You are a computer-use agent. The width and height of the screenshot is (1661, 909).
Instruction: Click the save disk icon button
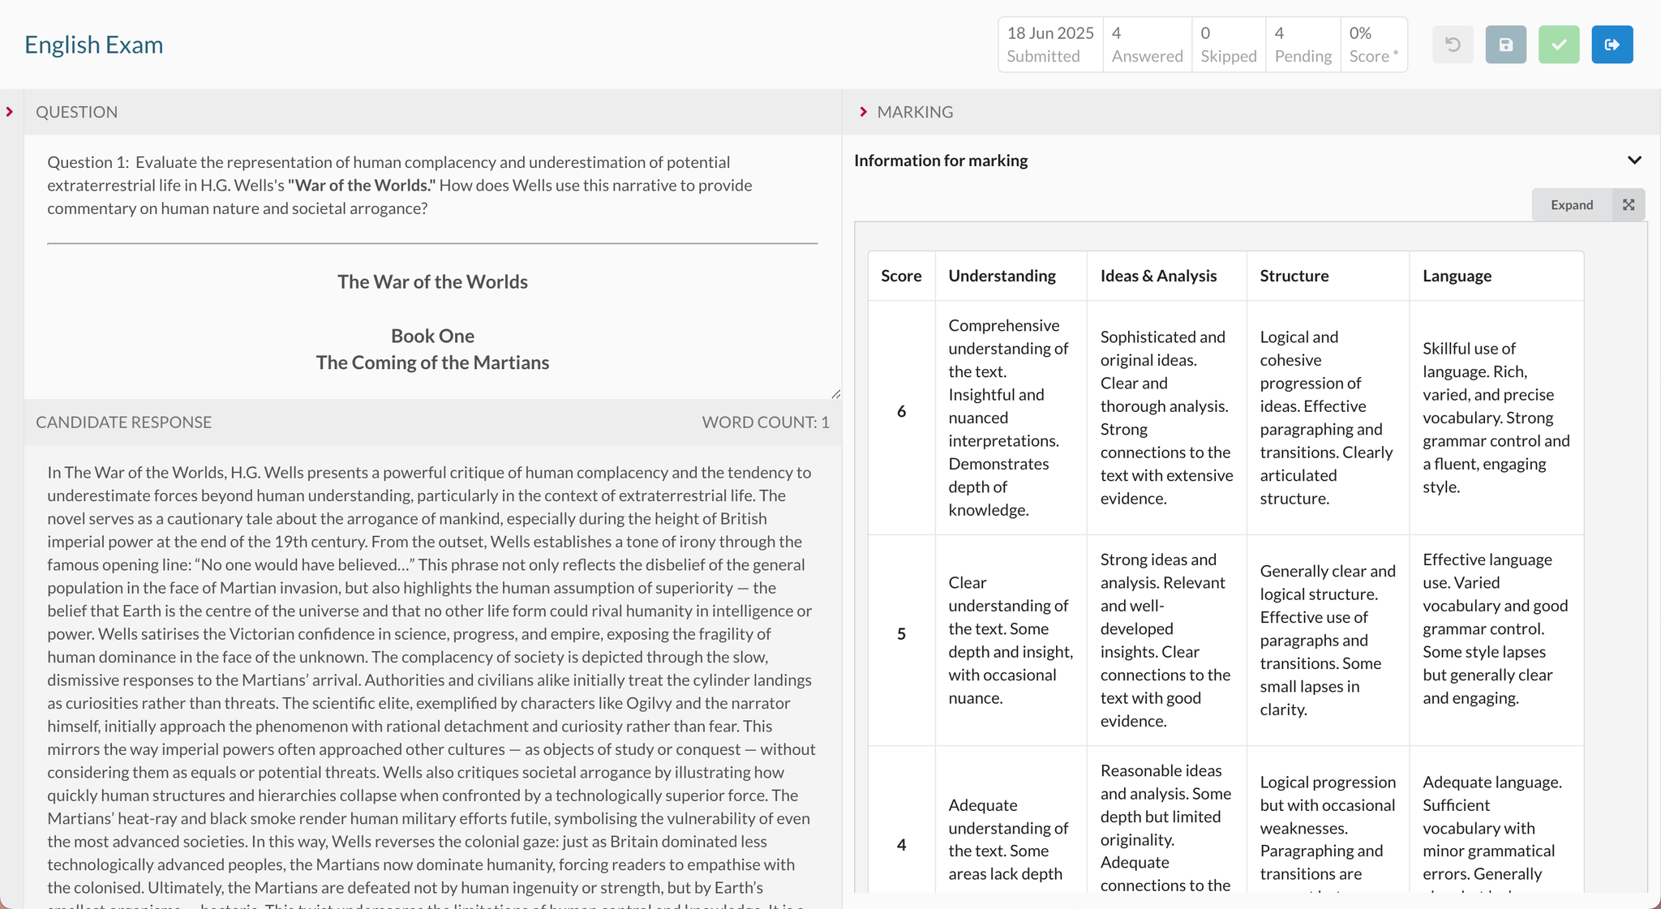tap(1505, 45)
